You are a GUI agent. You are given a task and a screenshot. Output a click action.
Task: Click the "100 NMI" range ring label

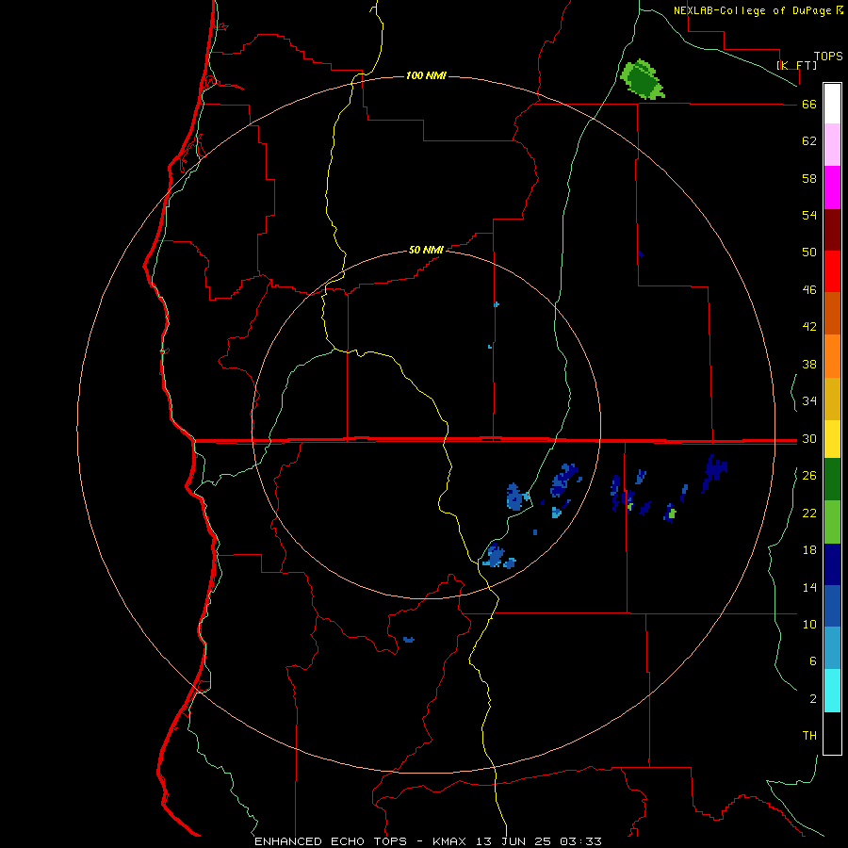point(426,75)
